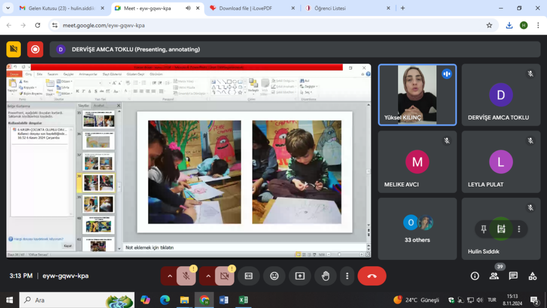Expand video settings arrow next to camera
Image resolution: width=547 pixels, height=308 pixels.
[208, 276]
